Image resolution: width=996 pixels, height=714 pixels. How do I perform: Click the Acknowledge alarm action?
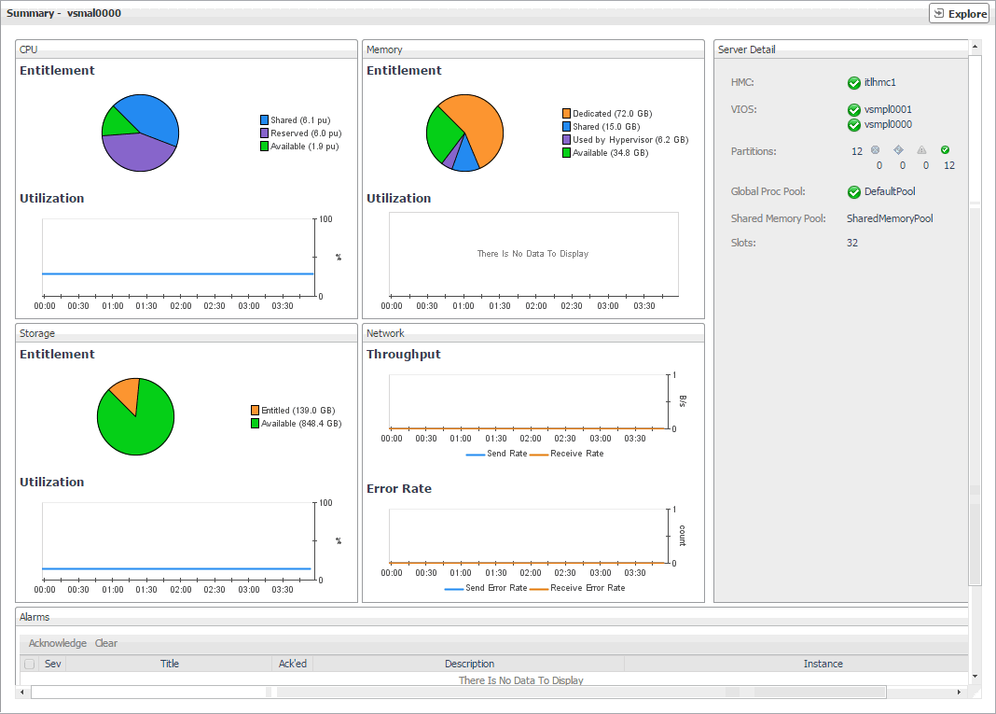(58, 643)
